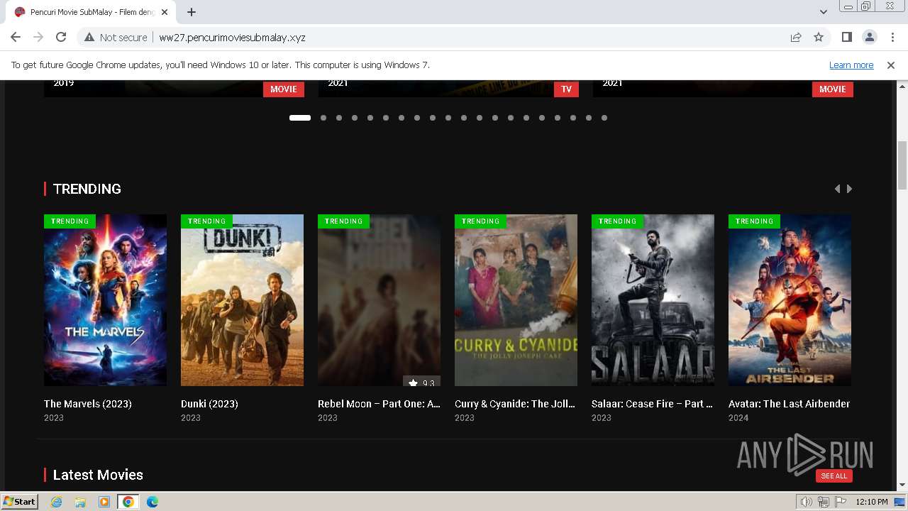Click the TRENDING section heading
Image resolution: width=908 pixels, height=511 pixels.
click(x=87, y=189)
